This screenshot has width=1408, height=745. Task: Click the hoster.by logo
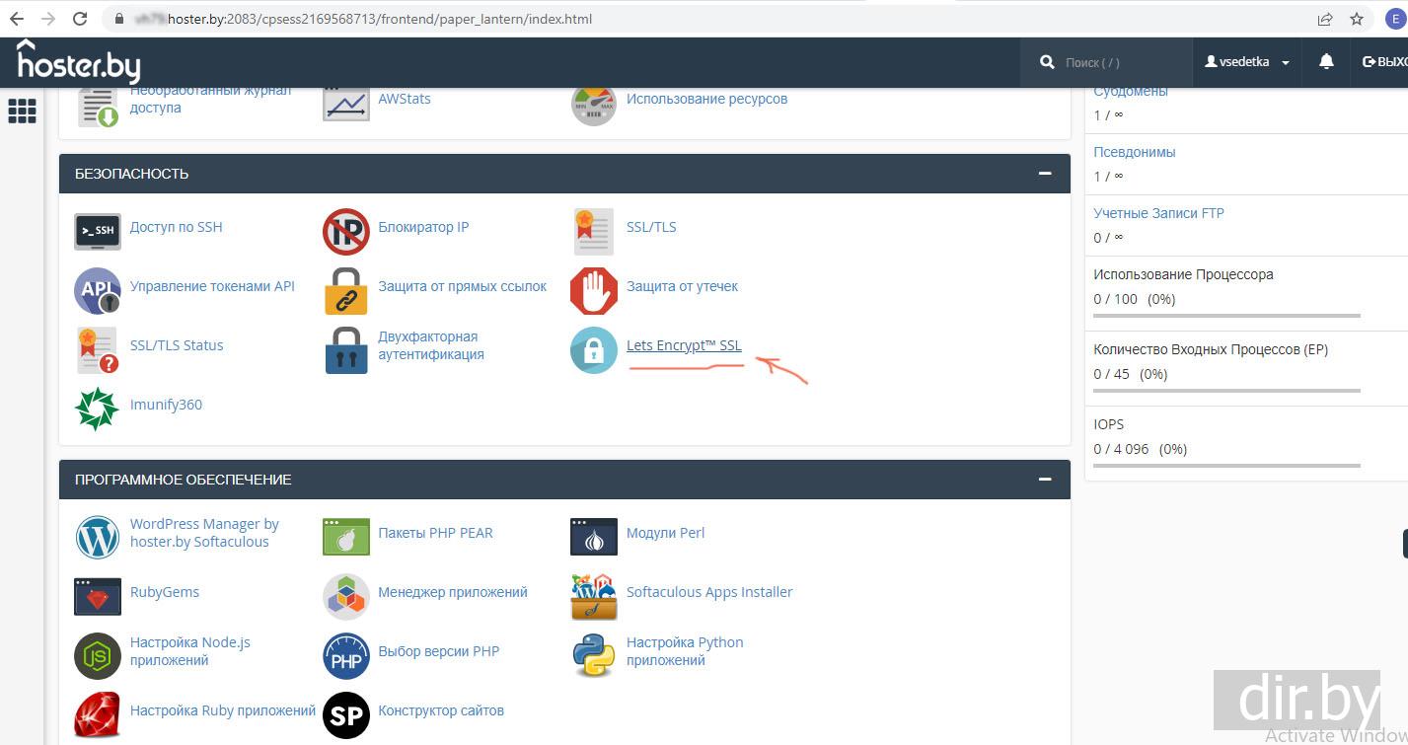[x=79, y=63]
